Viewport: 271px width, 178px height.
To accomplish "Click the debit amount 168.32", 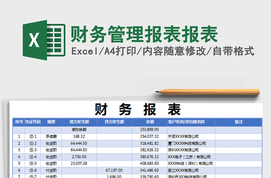I will [x=79, y=136].
